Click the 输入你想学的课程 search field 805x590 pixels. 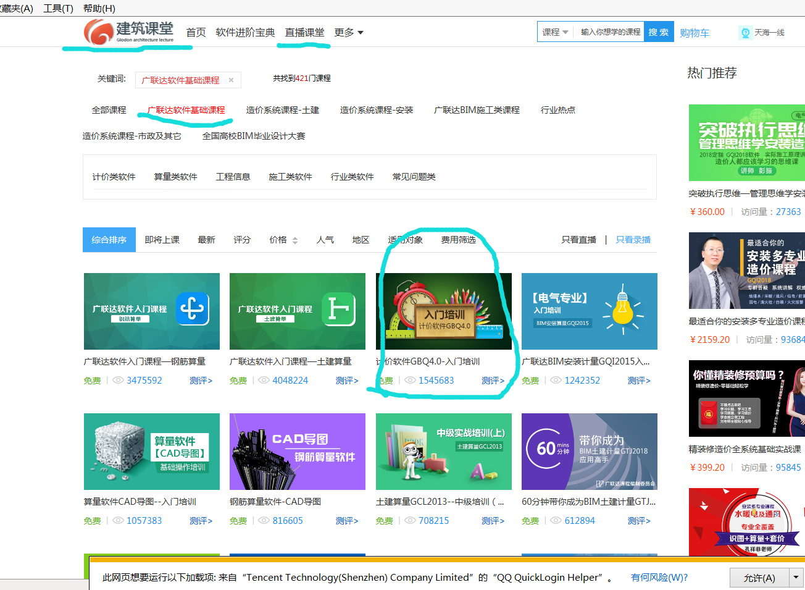point(610,32)
